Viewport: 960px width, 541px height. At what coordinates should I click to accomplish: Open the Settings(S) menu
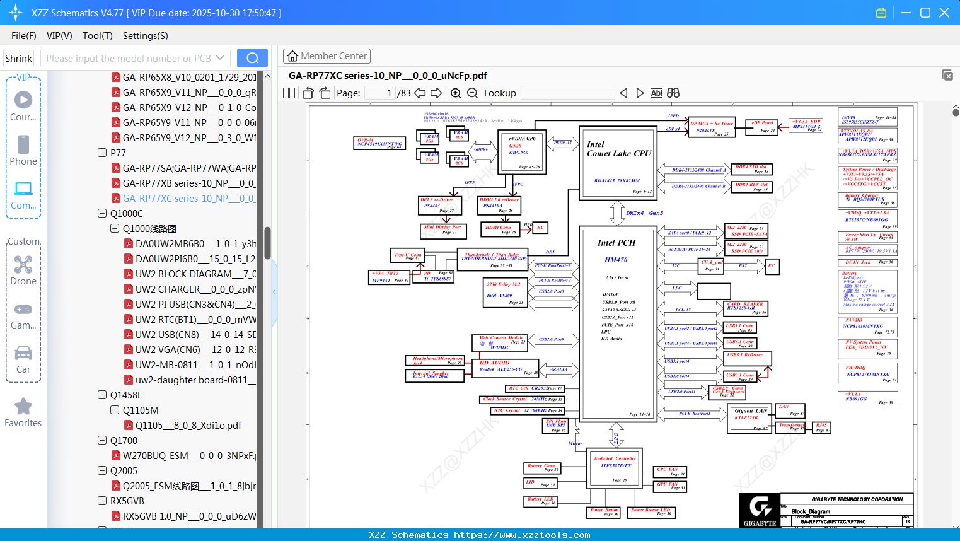[146, 36]
